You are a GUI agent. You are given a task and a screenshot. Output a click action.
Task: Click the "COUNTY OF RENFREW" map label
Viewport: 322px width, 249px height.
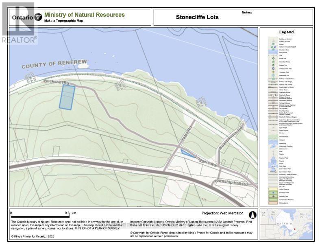54,64
